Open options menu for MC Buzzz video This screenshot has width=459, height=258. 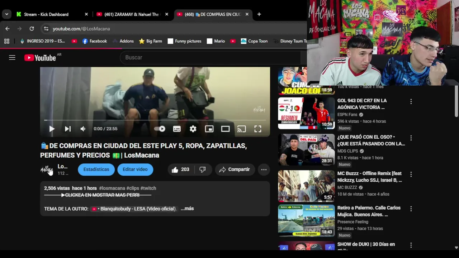(x=411, y=175)
